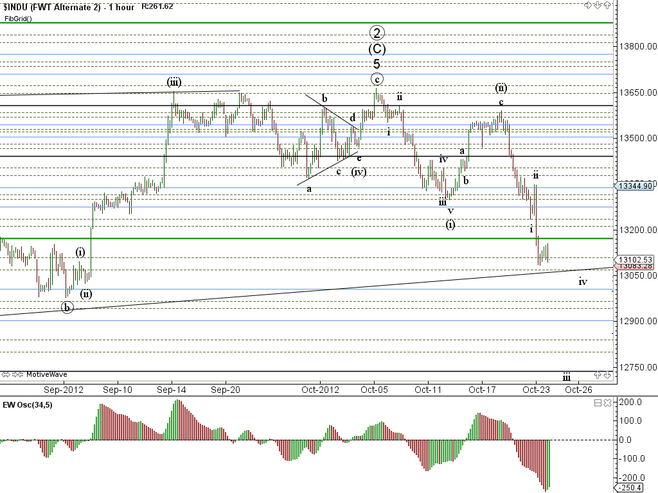
Task: Click the -250.4 oscillator value tag
Action: (x=632, y=489)
